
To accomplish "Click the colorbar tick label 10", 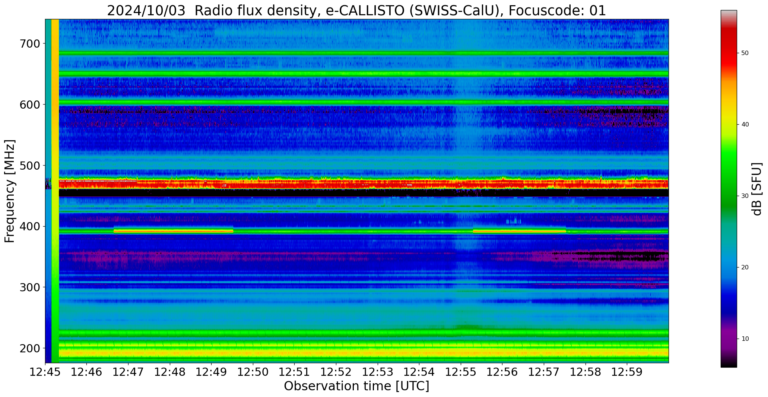I will click(x=745, y=339).
